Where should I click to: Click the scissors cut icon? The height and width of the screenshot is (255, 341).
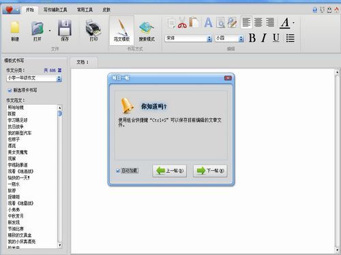(x=182, y=22)
